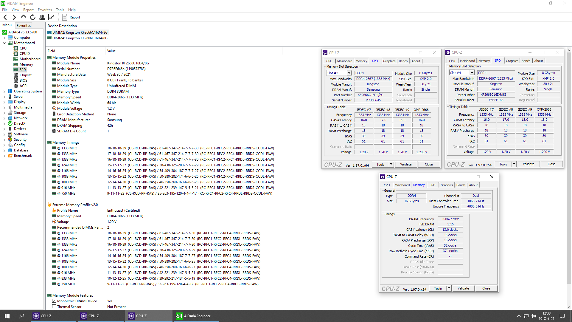Open the Favorites menu
Viewport: 572px width, 322px height.
pyautogui.click(x=45, y=10)
